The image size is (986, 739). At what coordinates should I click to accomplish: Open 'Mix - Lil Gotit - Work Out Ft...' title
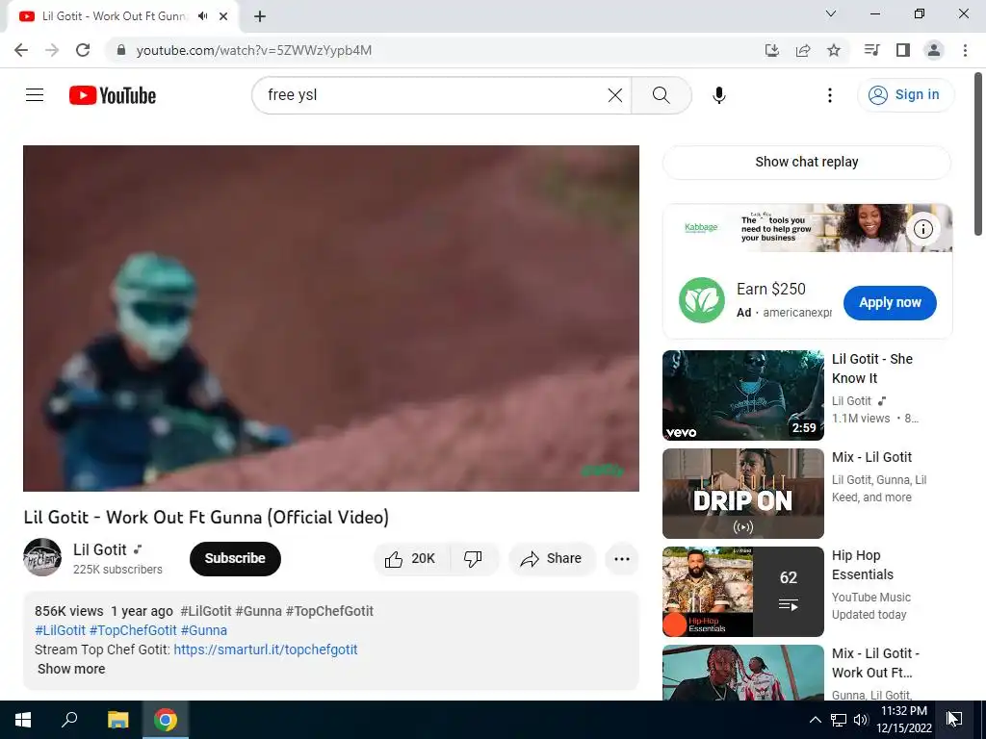point(875,663)
